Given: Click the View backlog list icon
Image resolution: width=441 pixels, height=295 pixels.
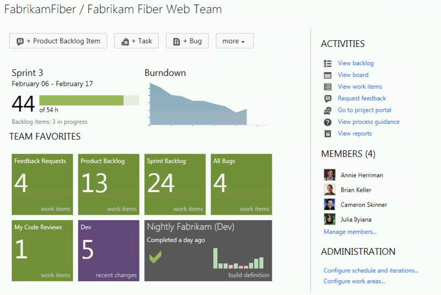Looking at the screenshot, I should 327,63.
